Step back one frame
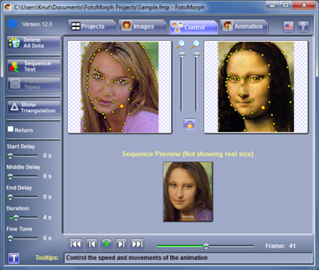This screenshot has height=270, width=319. click(92, 244)
